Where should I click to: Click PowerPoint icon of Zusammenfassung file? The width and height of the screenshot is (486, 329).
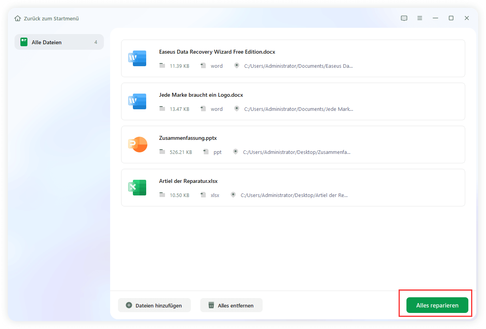138,145
